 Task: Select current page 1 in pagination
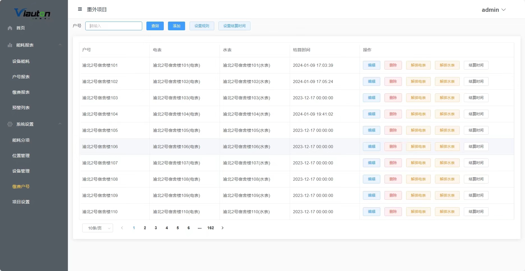pos(134,228)
